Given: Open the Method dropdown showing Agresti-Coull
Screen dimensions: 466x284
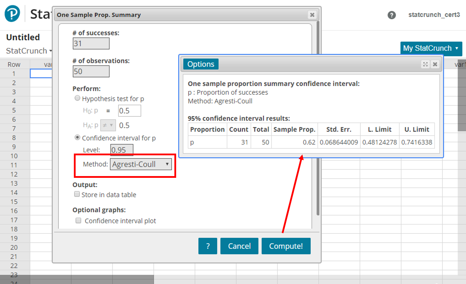Looking at the screenshot, I should (141, 164).
